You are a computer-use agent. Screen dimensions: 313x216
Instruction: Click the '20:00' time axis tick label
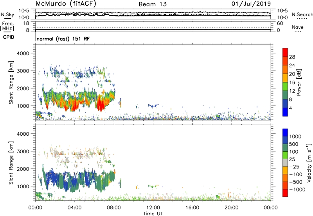231,208
